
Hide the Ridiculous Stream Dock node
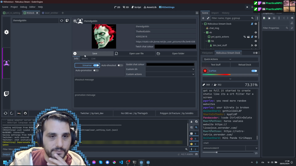[x=256, y=24]
